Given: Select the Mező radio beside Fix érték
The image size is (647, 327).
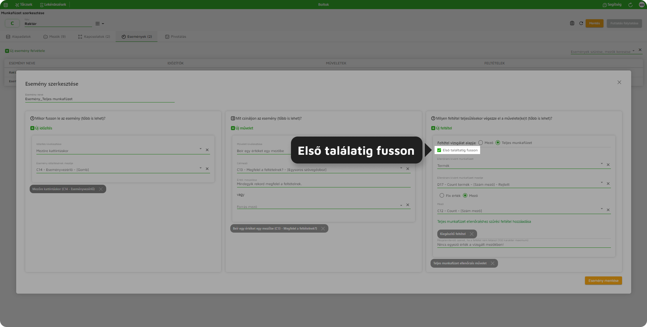Looking at the screenshot, I should tap(465, 196).
